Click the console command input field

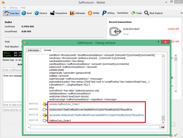click(x=95, y=127)
